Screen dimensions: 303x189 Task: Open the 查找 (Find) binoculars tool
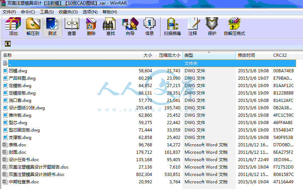109,24
